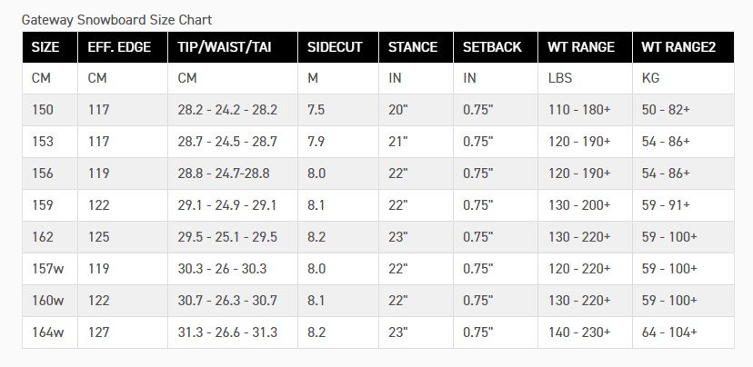
Task: Click the SIZE column header
Action: [50, 47]
